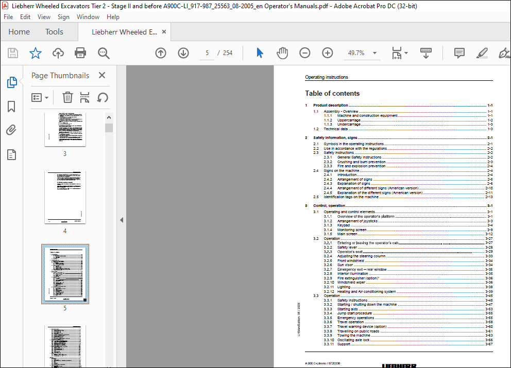Open the document layers sidebar icon
This screenshot has height=368, width=511.
pos(11,155)
